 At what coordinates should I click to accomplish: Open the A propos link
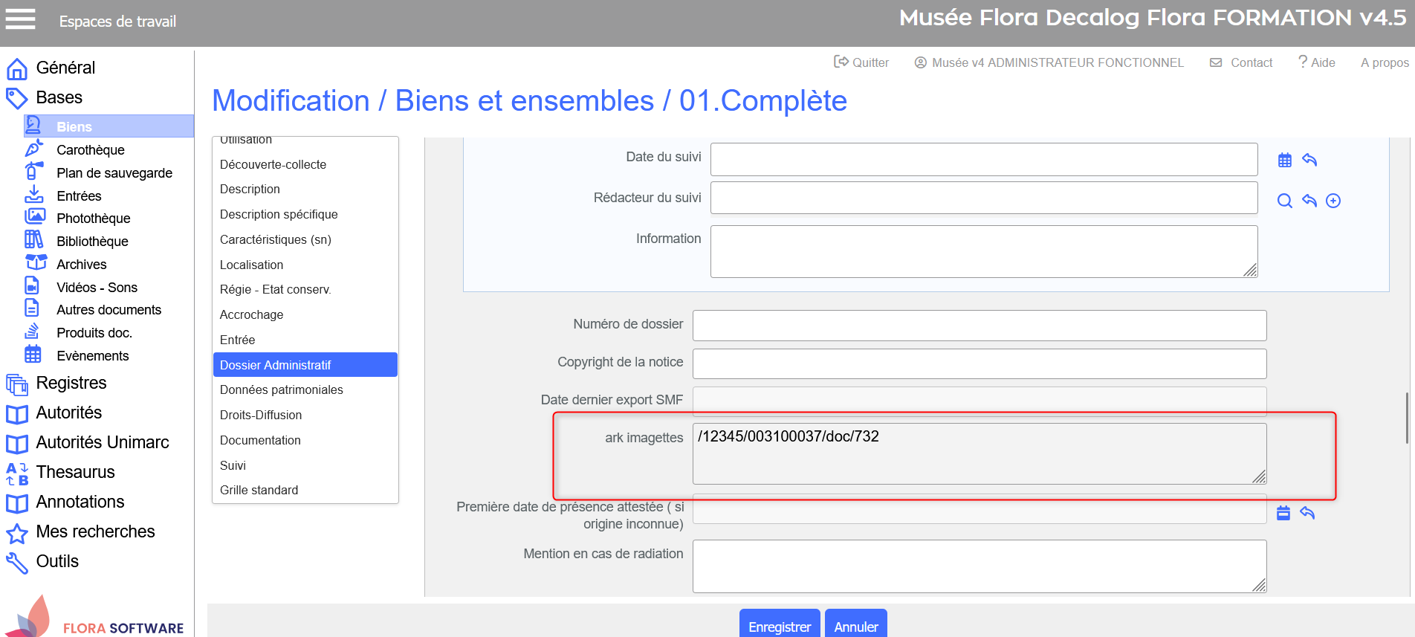pos(1385,62)
